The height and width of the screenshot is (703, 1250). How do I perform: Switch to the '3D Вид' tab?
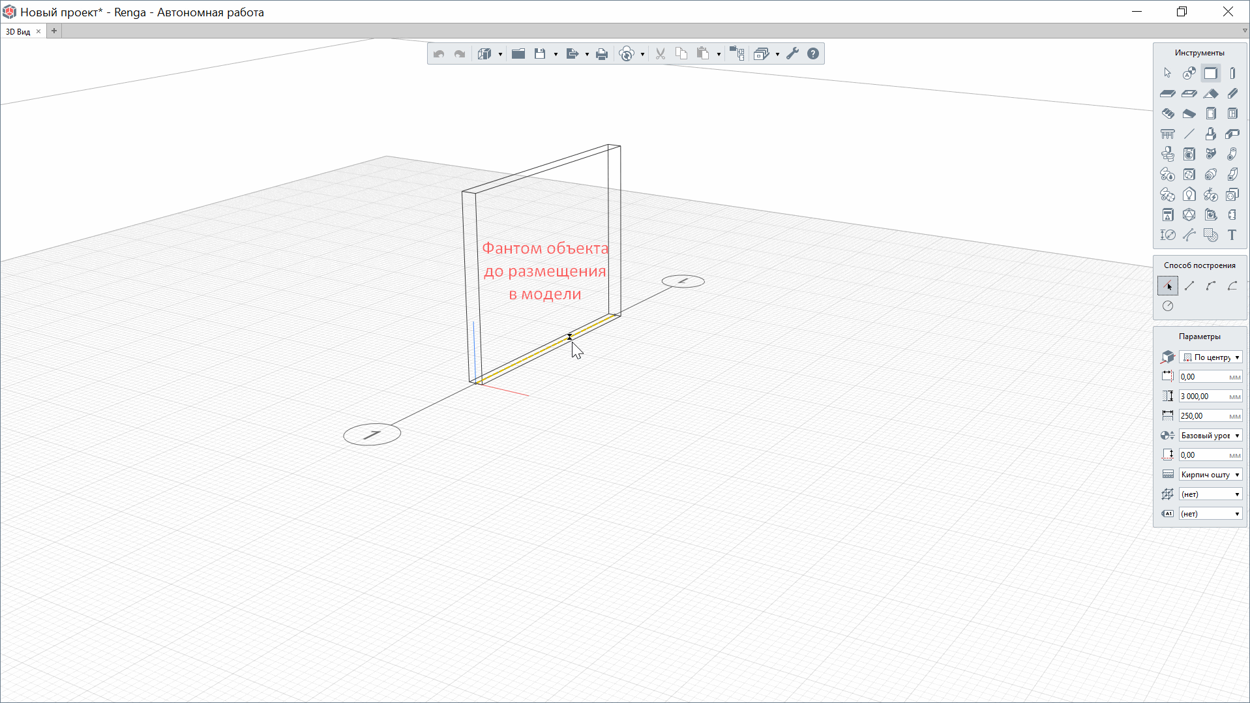(x=18, y=31)
